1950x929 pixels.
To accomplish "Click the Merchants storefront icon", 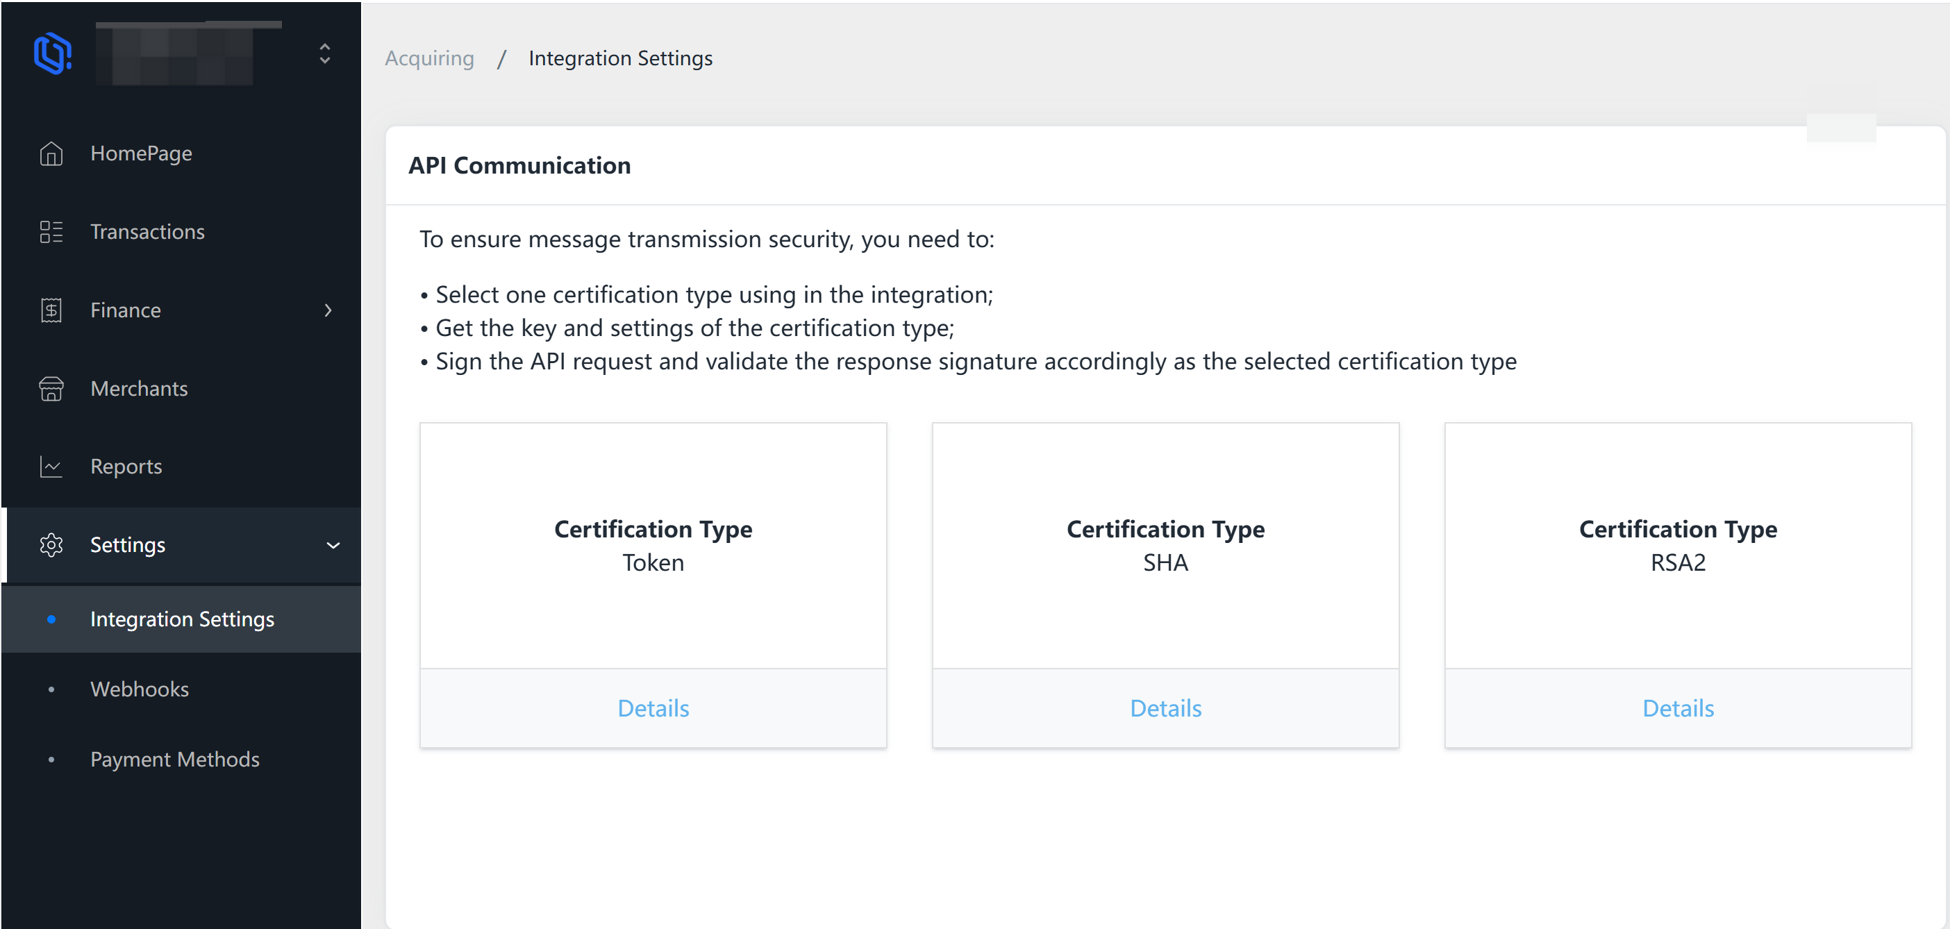I will click(51, 388).
